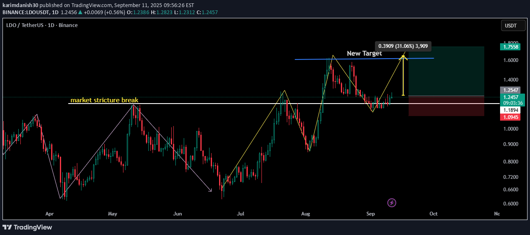
Task: Click the 1.0000 price axis value
Action: (x=511, y=129)
